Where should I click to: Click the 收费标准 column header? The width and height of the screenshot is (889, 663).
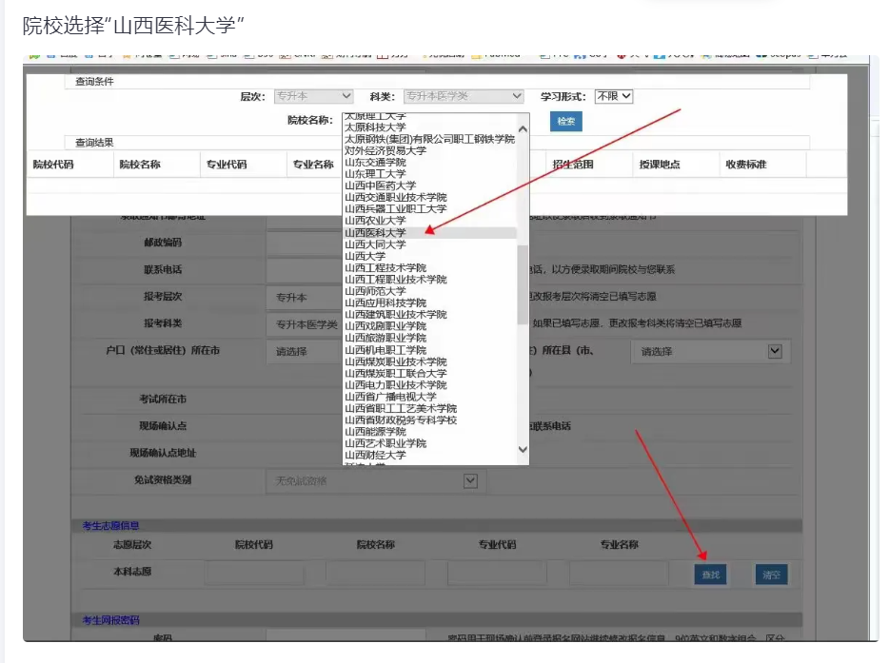[746, 165]
